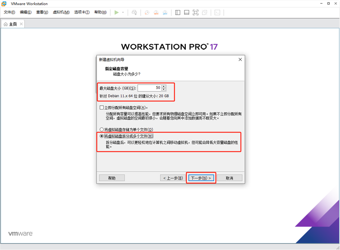This screenshot has width=340, height=250.
Task: Open the 帮助(H) menu
Action: point(100,12)
